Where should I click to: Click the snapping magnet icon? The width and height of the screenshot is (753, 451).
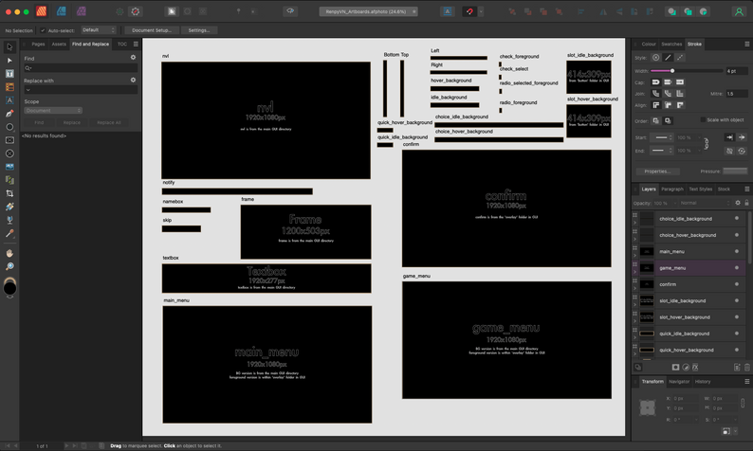[469, 11]
